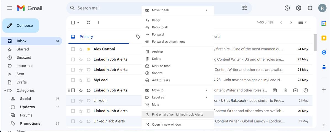Choose Mark as read from context menu

click(x=161, y=66)
